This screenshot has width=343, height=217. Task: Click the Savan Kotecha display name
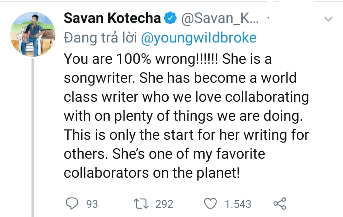pos(112,18)
